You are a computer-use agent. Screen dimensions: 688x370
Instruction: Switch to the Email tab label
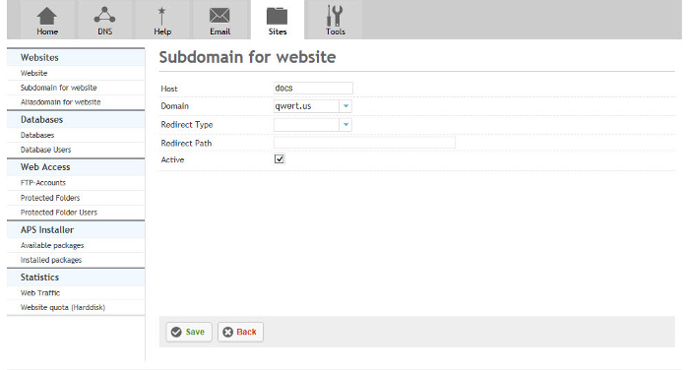[x=219, y=31]
